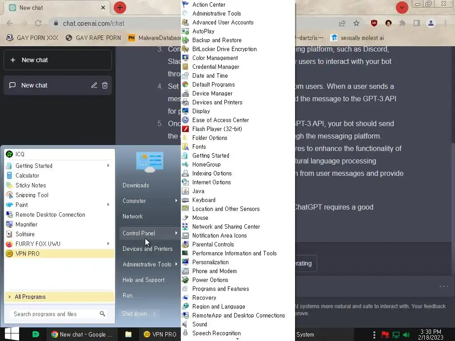Open Flash Player (32-bit) settings
Image resolution: width=455 pixels, height=341 pixels.
tap(217, 129)
